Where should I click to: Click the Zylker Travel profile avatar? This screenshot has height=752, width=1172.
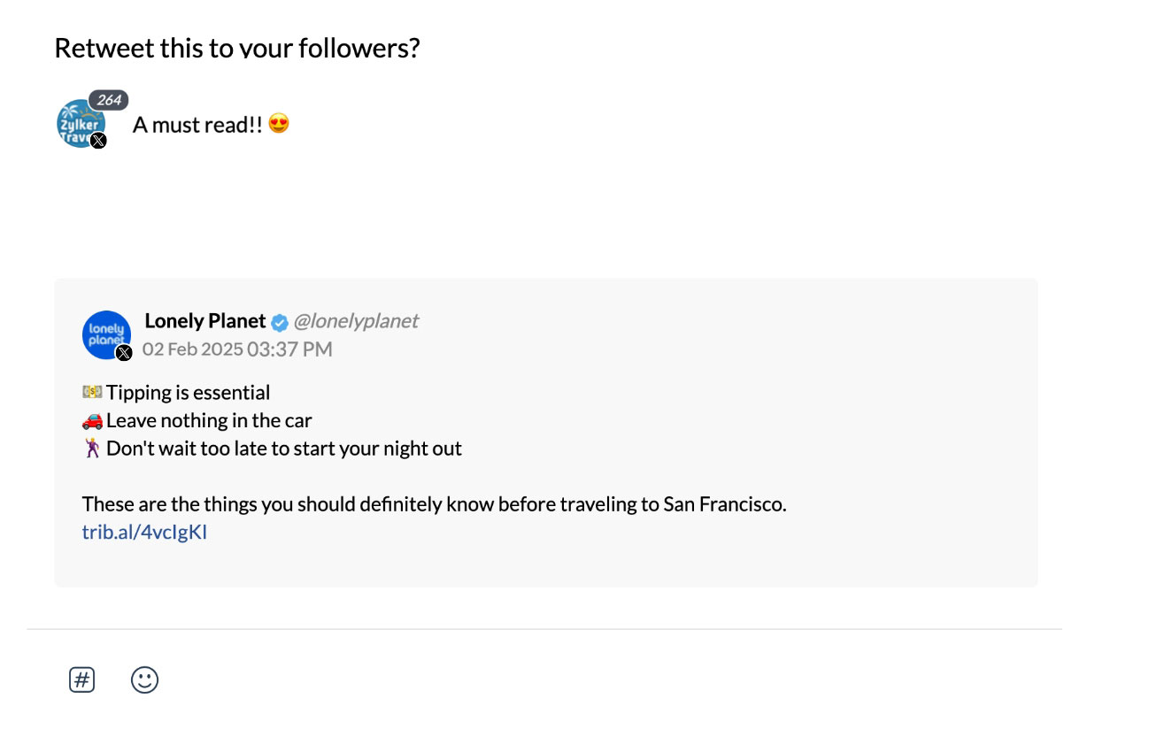tap(81, 122)
